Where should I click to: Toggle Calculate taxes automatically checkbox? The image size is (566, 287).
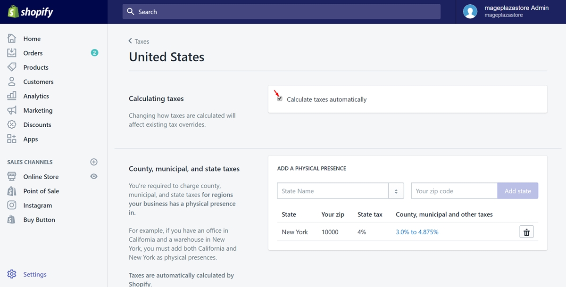point(280,99)
